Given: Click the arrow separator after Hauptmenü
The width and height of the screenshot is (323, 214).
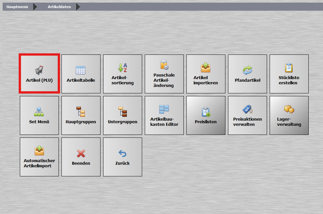Looking at the screenshot, I should click(x=35, y=7).
